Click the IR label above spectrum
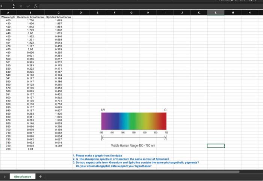 point(165,110)
